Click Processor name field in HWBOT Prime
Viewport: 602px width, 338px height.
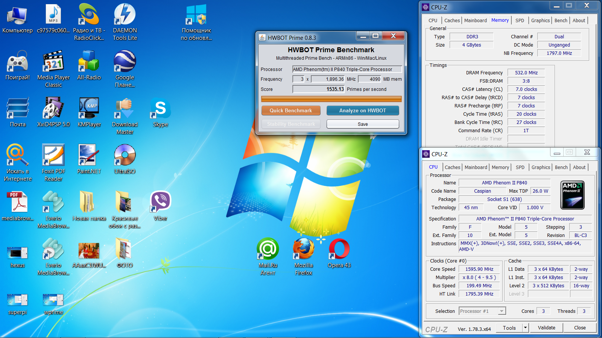click(x=347, y=69)
